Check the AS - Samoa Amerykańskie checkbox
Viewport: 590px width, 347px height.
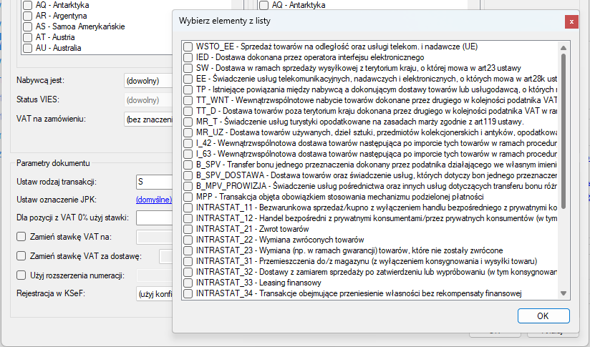pos(28,26)
